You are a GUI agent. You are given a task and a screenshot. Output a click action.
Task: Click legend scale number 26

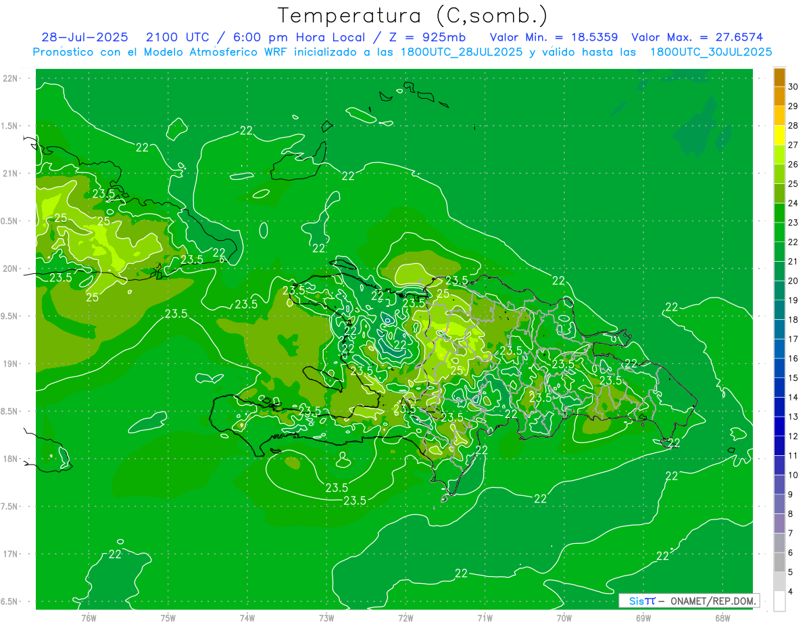coord(793,164)
